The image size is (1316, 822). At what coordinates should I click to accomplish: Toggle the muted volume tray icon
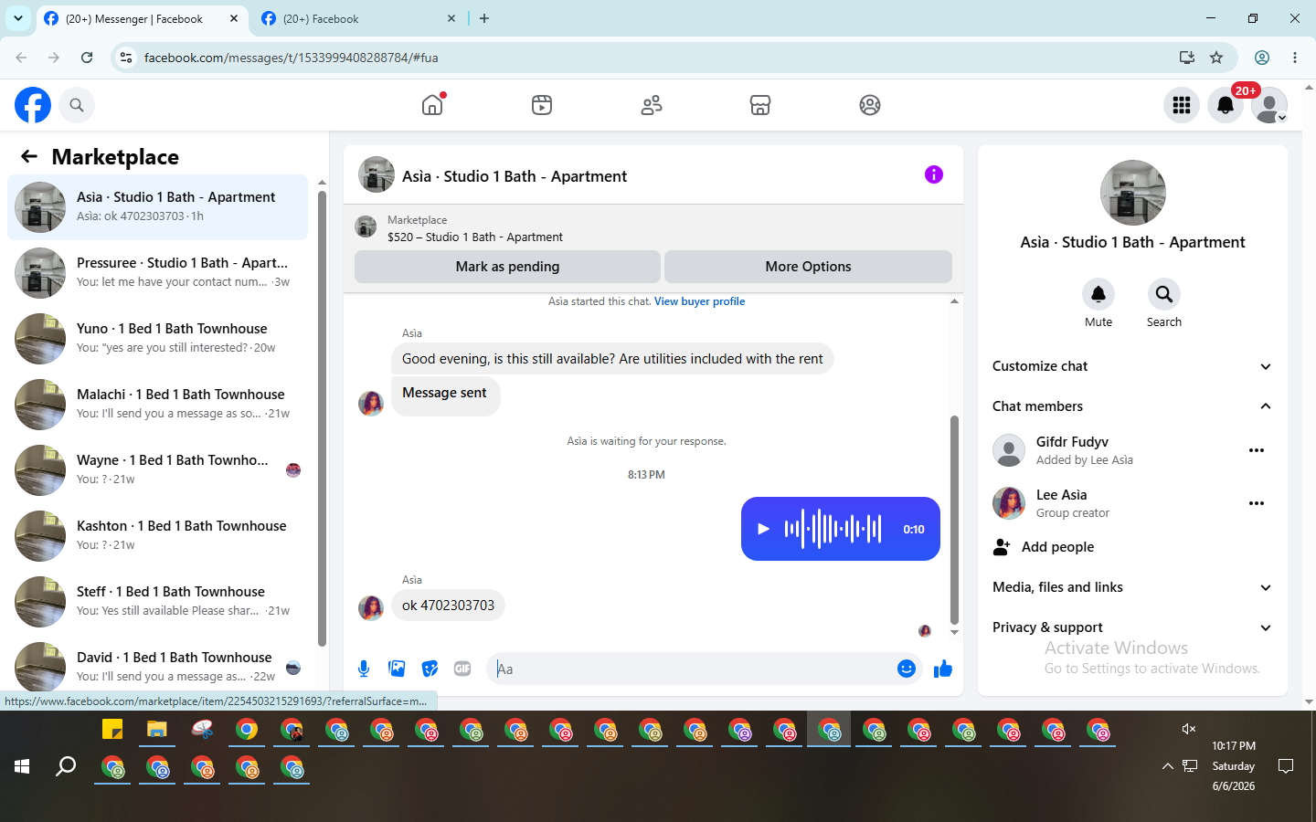tap(1188, 729)
